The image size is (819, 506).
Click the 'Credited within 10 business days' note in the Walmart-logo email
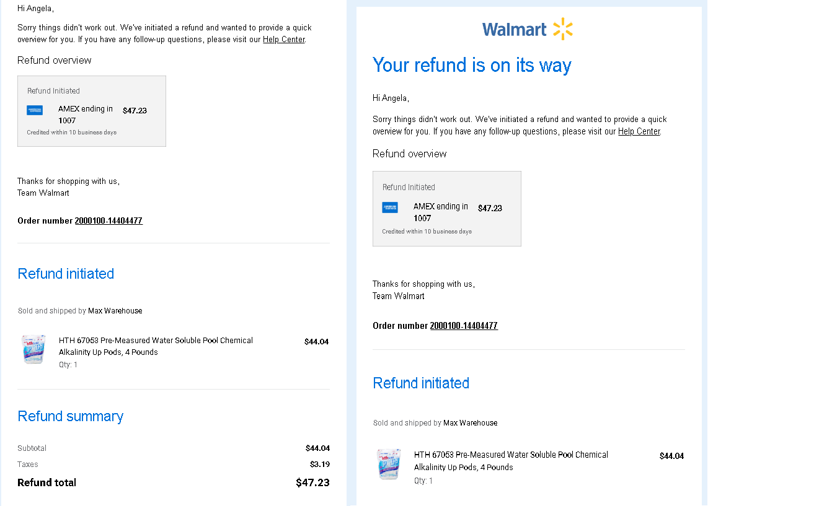(x=427, y=232)
